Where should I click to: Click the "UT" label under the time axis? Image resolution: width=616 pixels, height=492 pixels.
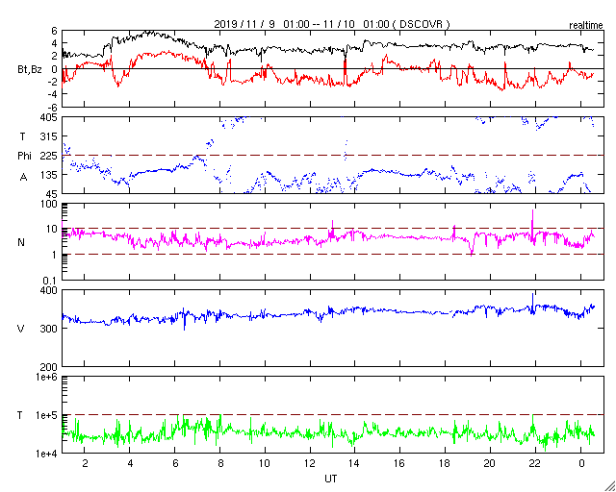click(x=331, y=479)
